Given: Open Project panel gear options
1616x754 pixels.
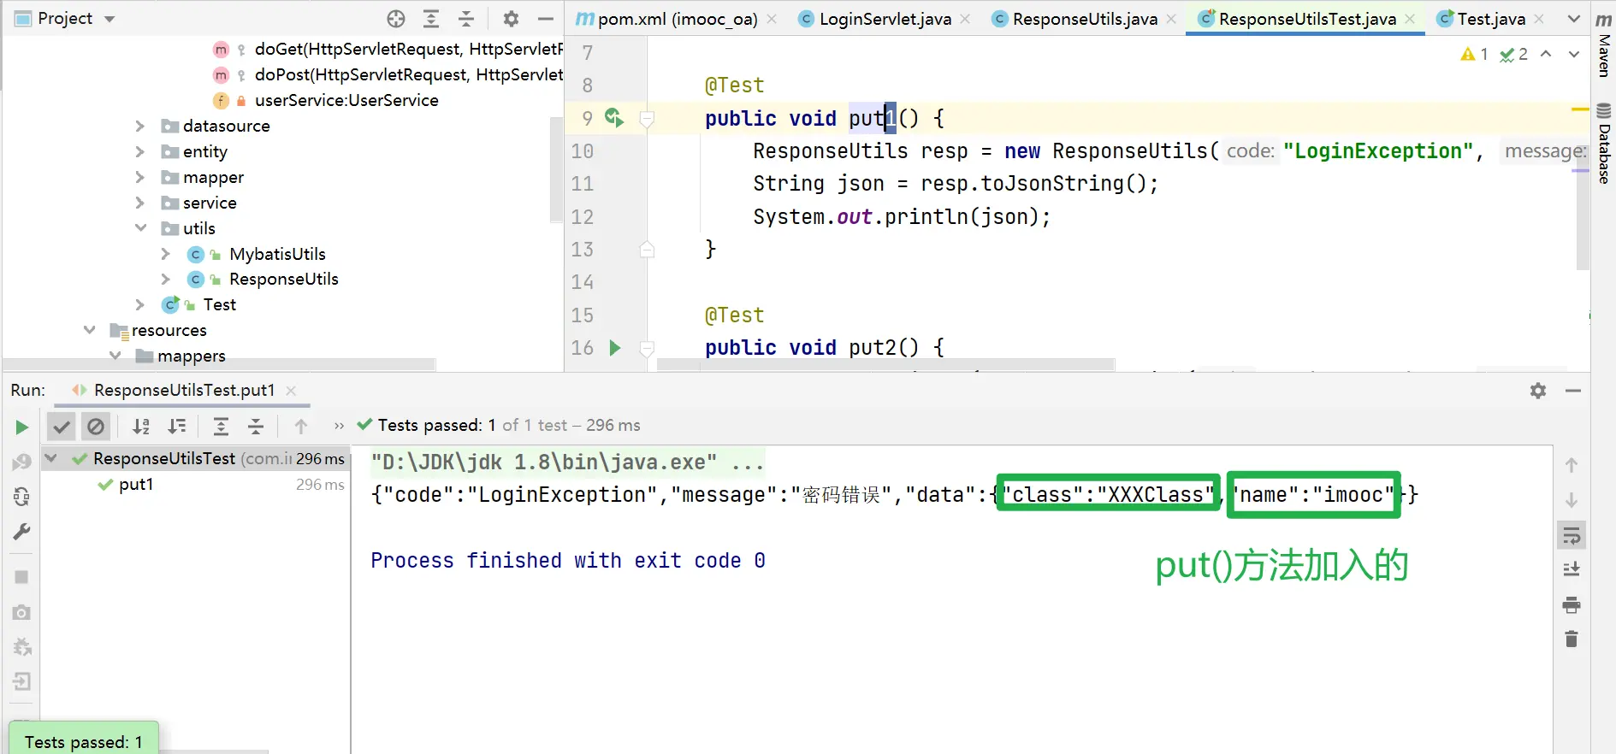Looking at the screenshot, I should coord(511,19).
